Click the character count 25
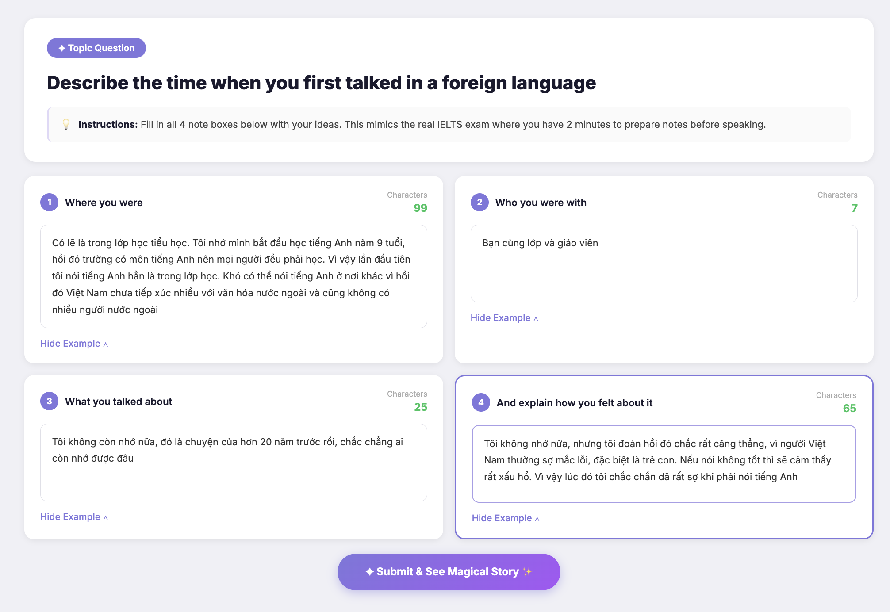This screenshot has width=890, height=612. tap(421, 407)
